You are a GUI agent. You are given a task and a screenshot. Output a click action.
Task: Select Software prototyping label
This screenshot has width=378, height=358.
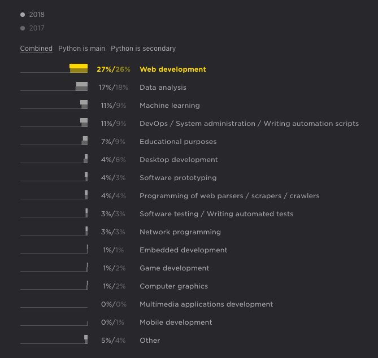pos(178,178)
